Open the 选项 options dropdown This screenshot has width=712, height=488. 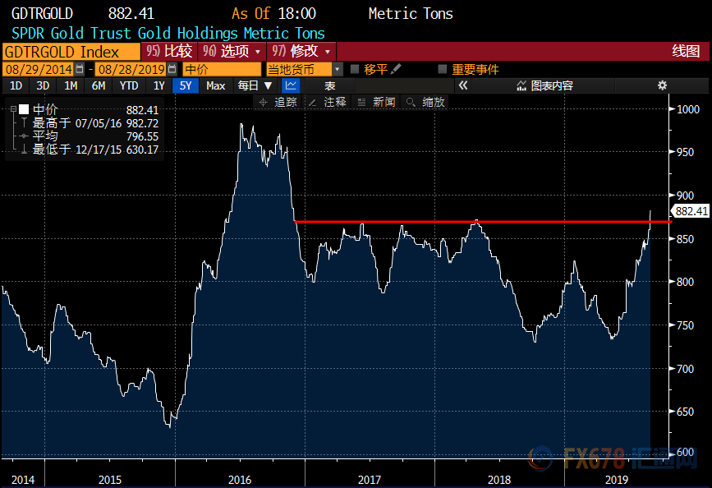[232, 51]
